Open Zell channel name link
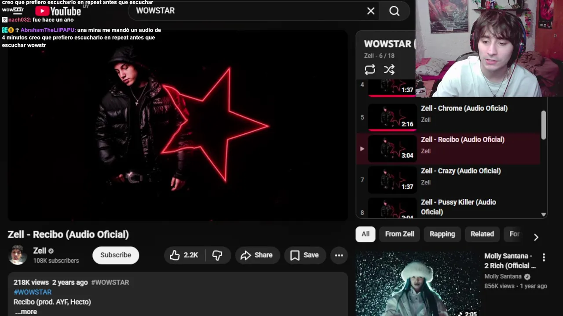Viewport: 563px width, 316px height. (x=40, y=251)
